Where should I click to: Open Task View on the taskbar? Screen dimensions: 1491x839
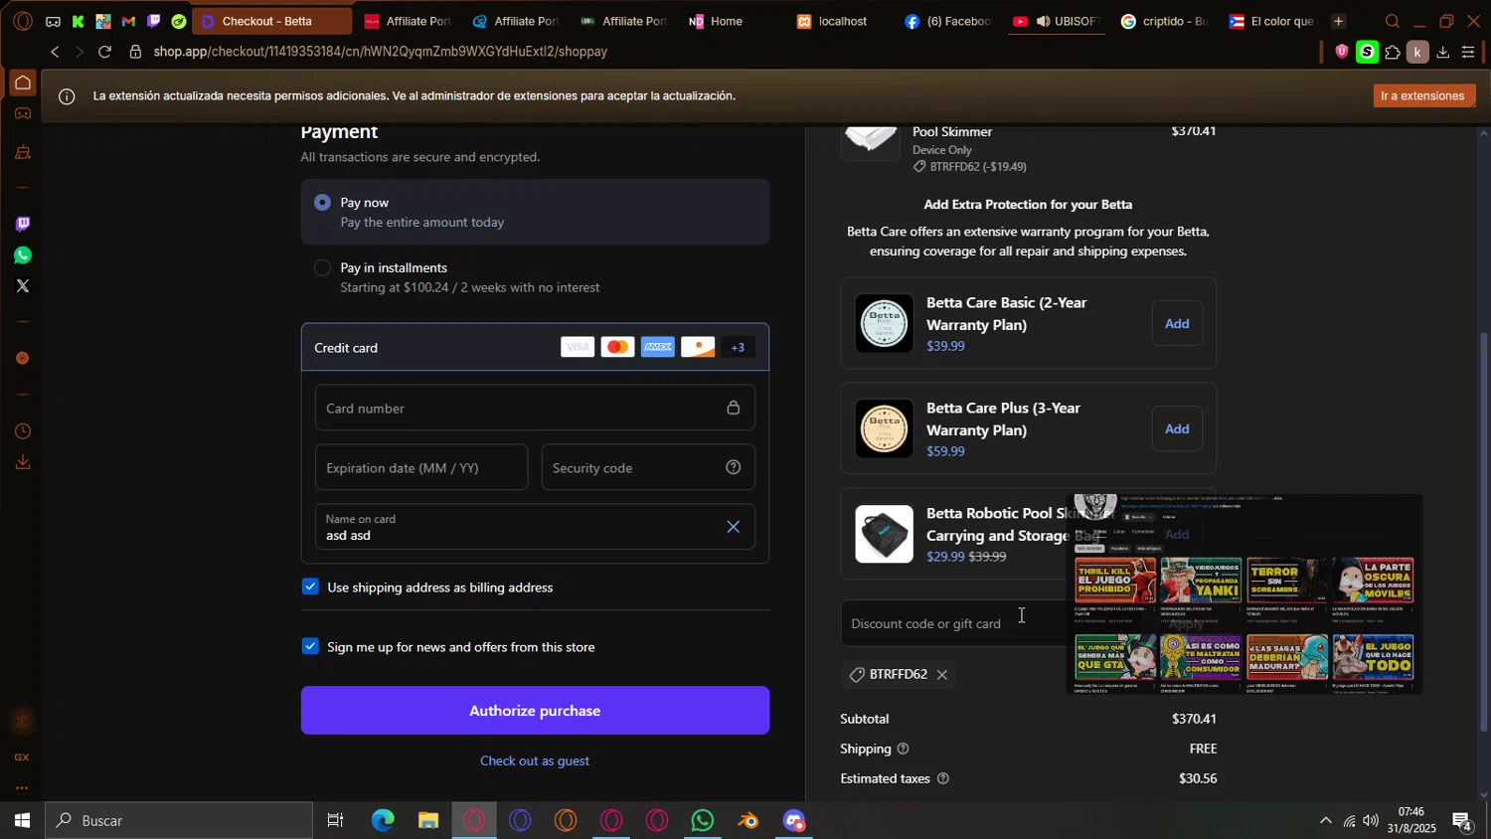pos(335,821)
